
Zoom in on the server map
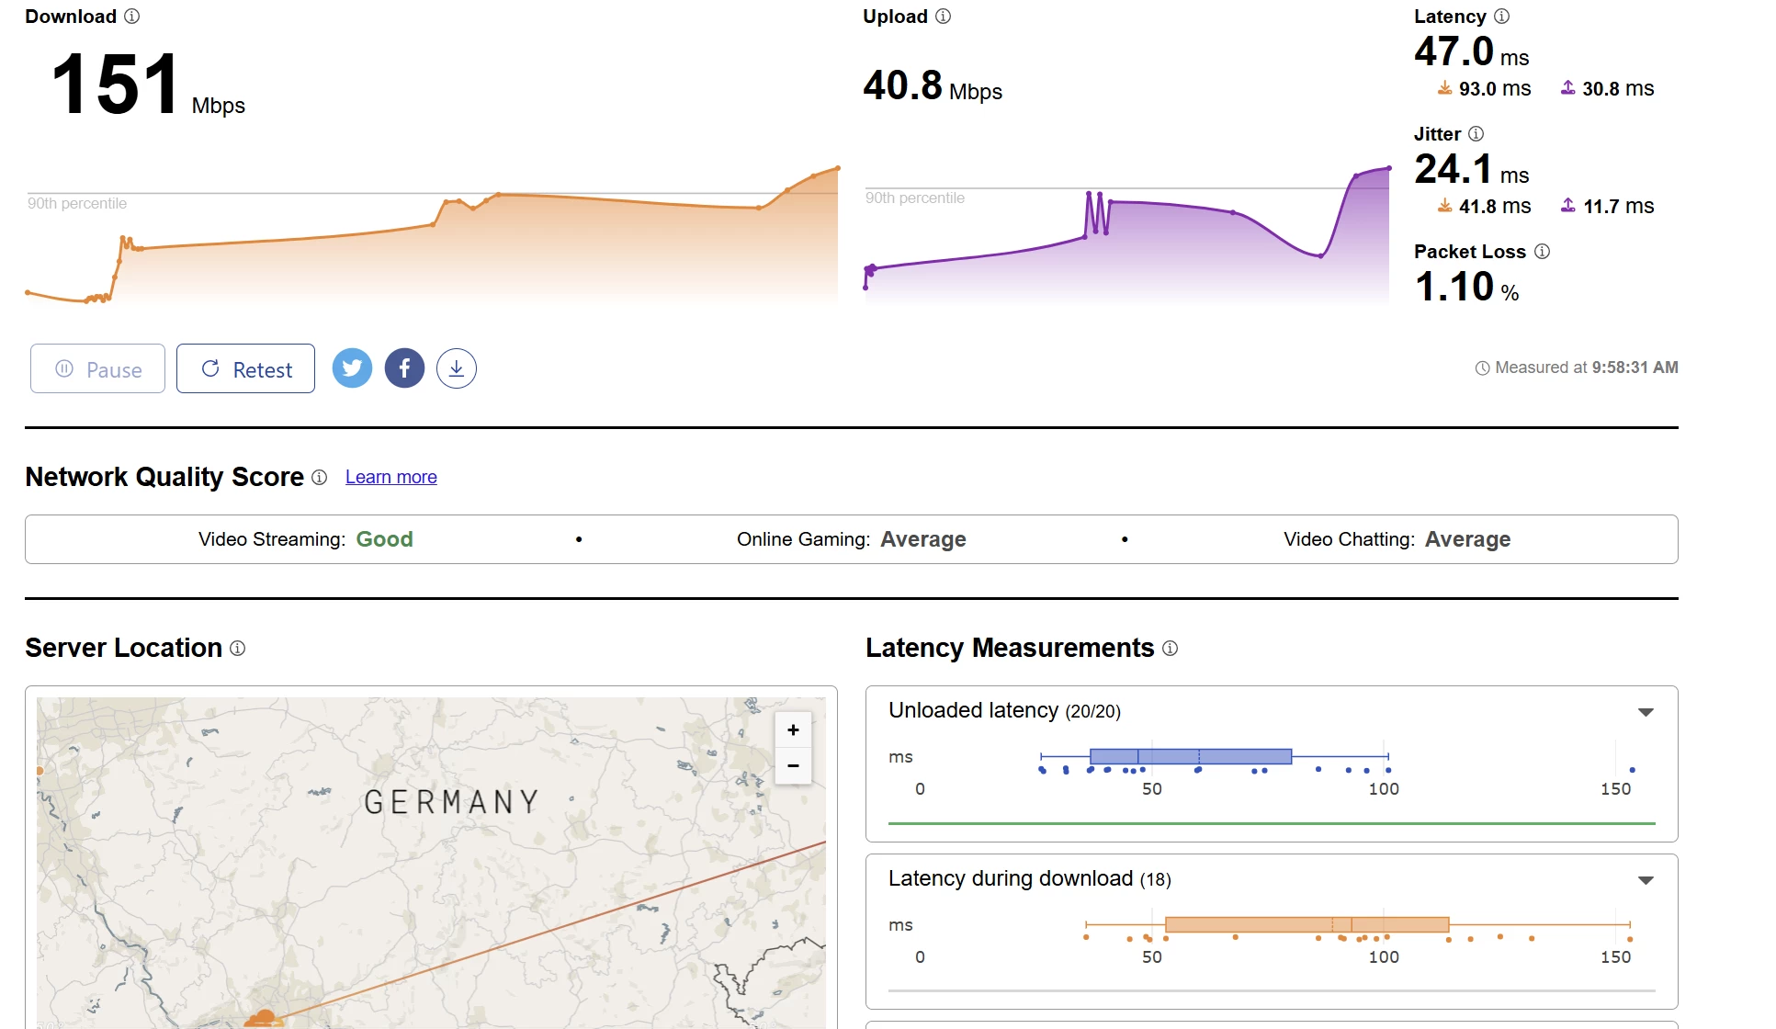pos(793,730)
